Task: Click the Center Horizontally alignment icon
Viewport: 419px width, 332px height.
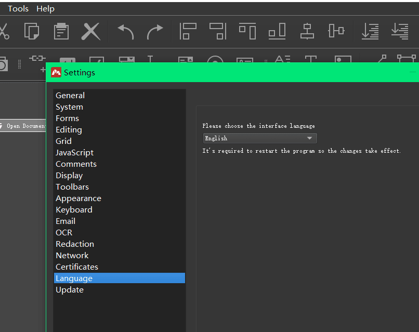Action: pos(307,31)
